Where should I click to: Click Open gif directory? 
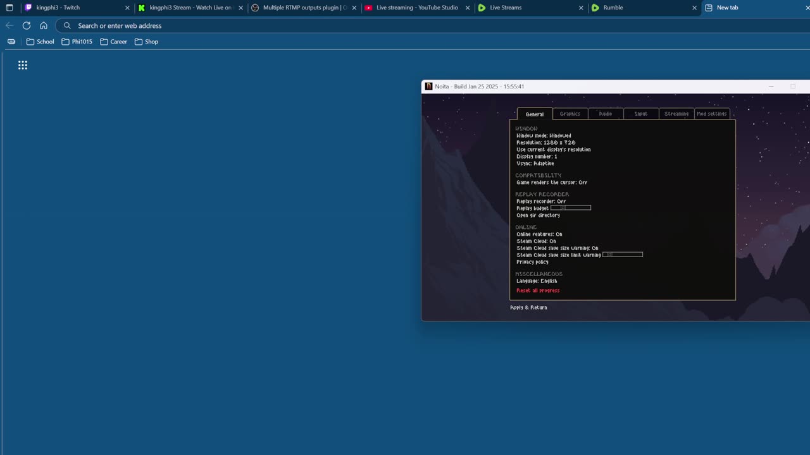(538, 215)
